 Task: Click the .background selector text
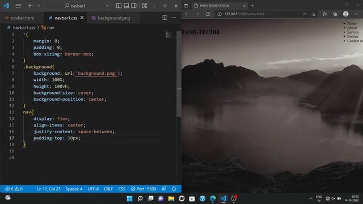point(39,67)
